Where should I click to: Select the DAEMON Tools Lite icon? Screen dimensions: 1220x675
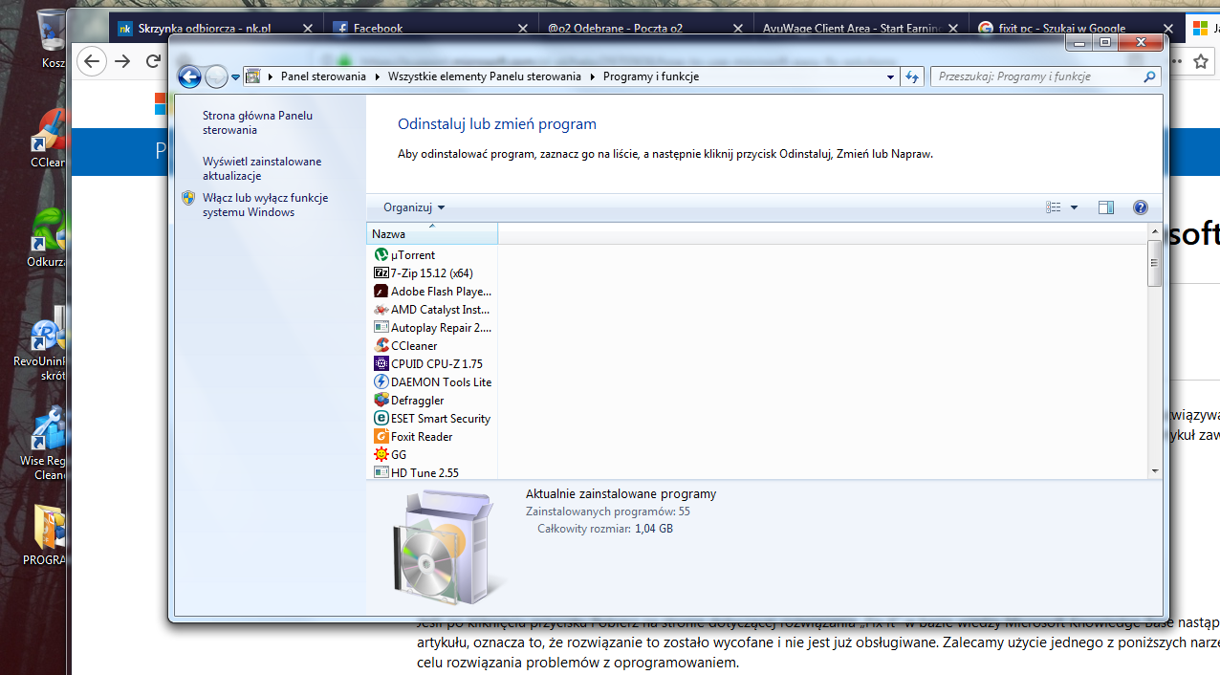click(381, 382)
